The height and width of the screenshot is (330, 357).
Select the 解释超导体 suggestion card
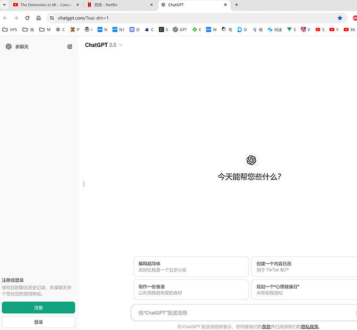191,267
